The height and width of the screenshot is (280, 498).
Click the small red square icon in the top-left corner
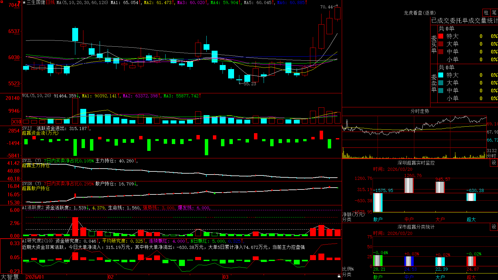(x=1, y=1)
